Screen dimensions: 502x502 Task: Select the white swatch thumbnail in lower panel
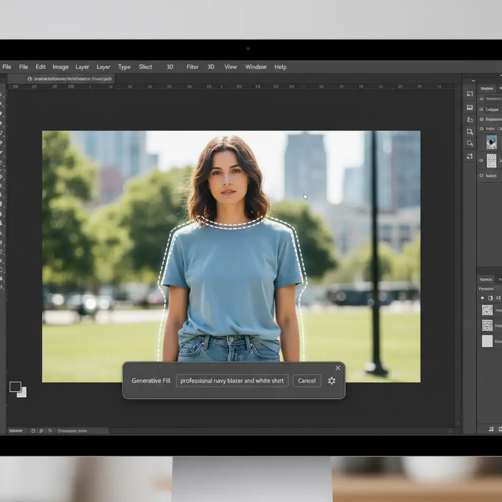click(487, 341)
